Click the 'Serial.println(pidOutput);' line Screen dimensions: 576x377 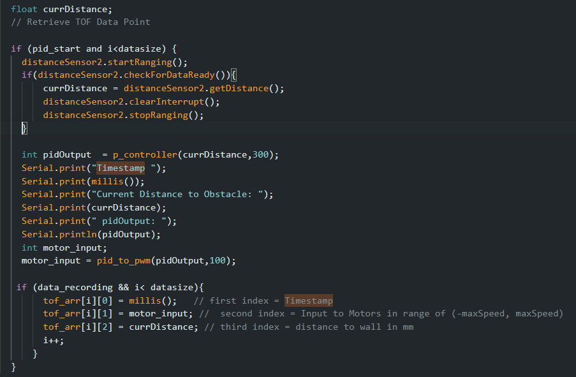click(91, 235)
